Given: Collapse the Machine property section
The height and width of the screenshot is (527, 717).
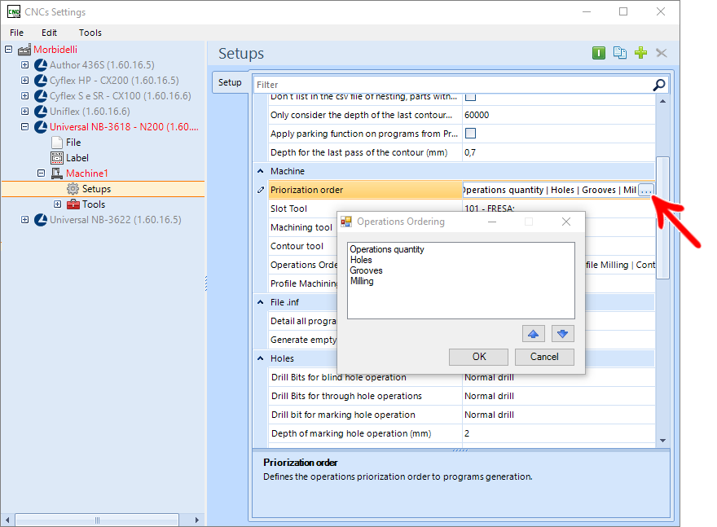Looking at the screenshot, I should click(x=260, y=171).
